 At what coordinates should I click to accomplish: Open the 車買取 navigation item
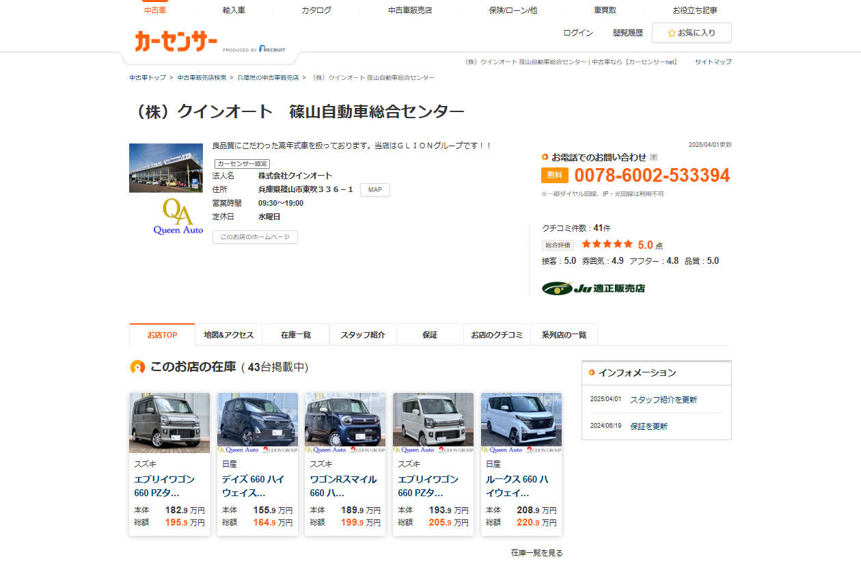[x=605, y=10]
